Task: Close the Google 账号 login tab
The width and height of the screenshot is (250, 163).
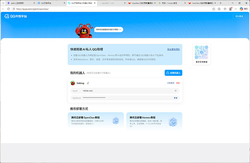Action: click(x=185, y=3)
